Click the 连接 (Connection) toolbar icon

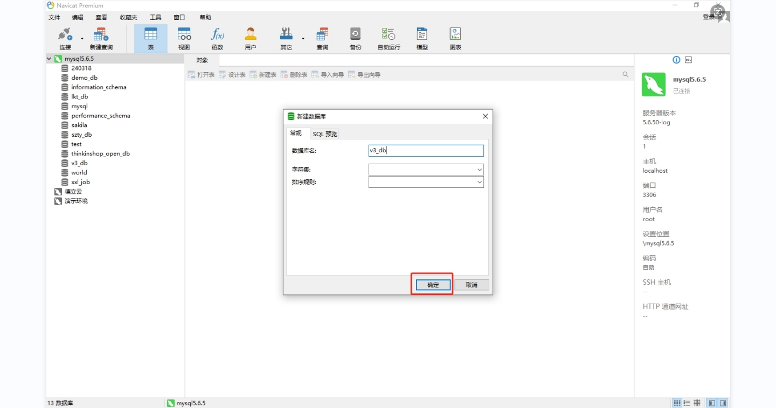point(65,38)
